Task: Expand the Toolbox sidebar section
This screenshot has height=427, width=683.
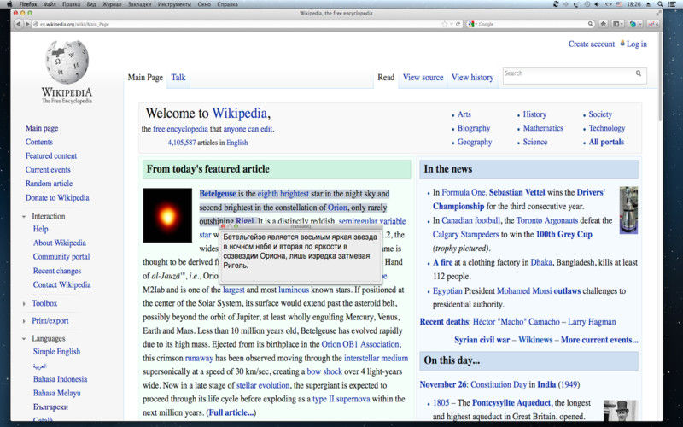Action: 24,304
